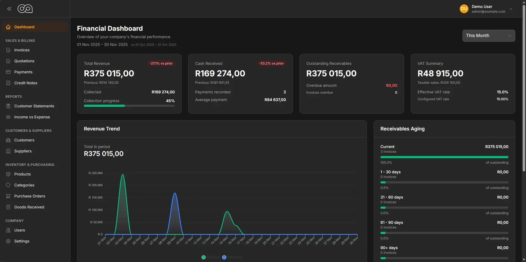Click the Settings gear icon
Screen dimensions: 526x262
click(8, 241)
